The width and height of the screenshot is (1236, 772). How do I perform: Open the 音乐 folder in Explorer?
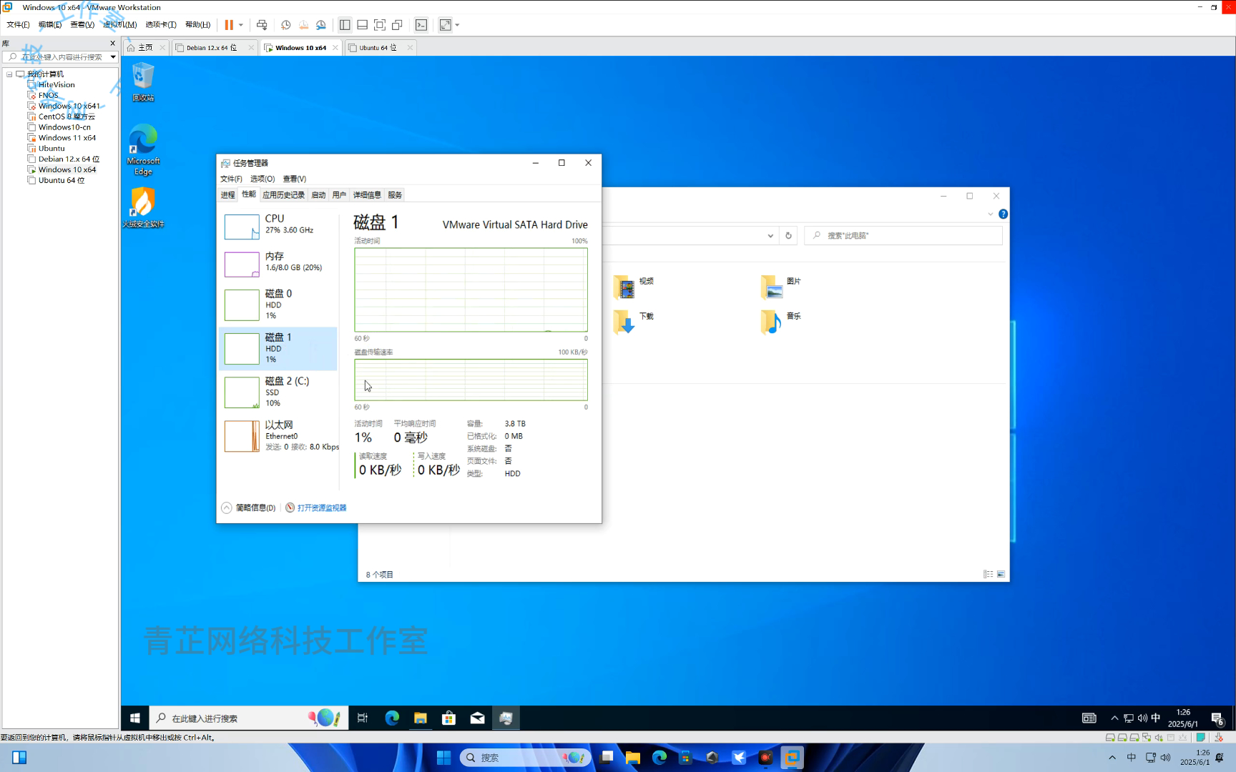tap(781, 322)
